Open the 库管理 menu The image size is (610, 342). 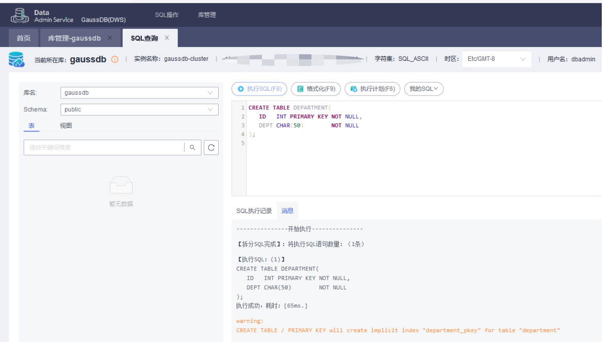[207, 15]
